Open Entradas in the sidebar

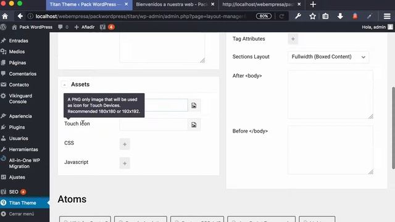coord(19,41)
